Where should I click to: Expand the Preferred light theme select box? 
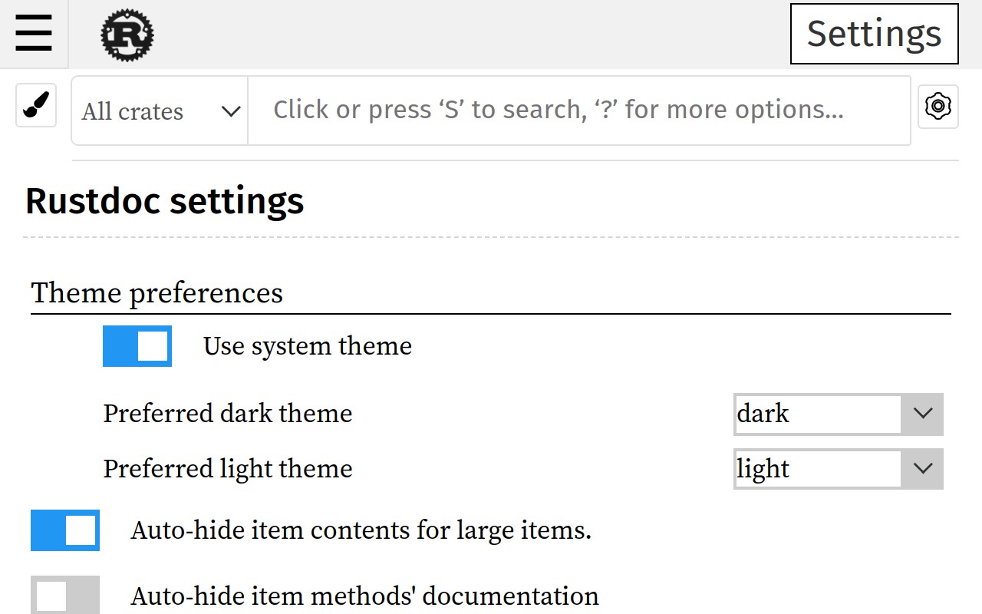(817, 468)
